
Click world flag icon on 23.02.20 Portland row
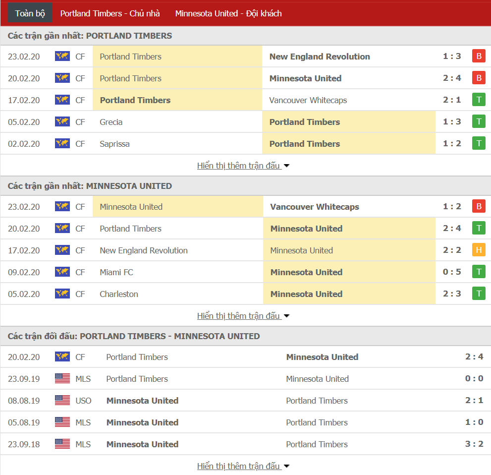[x=62, y=57]
